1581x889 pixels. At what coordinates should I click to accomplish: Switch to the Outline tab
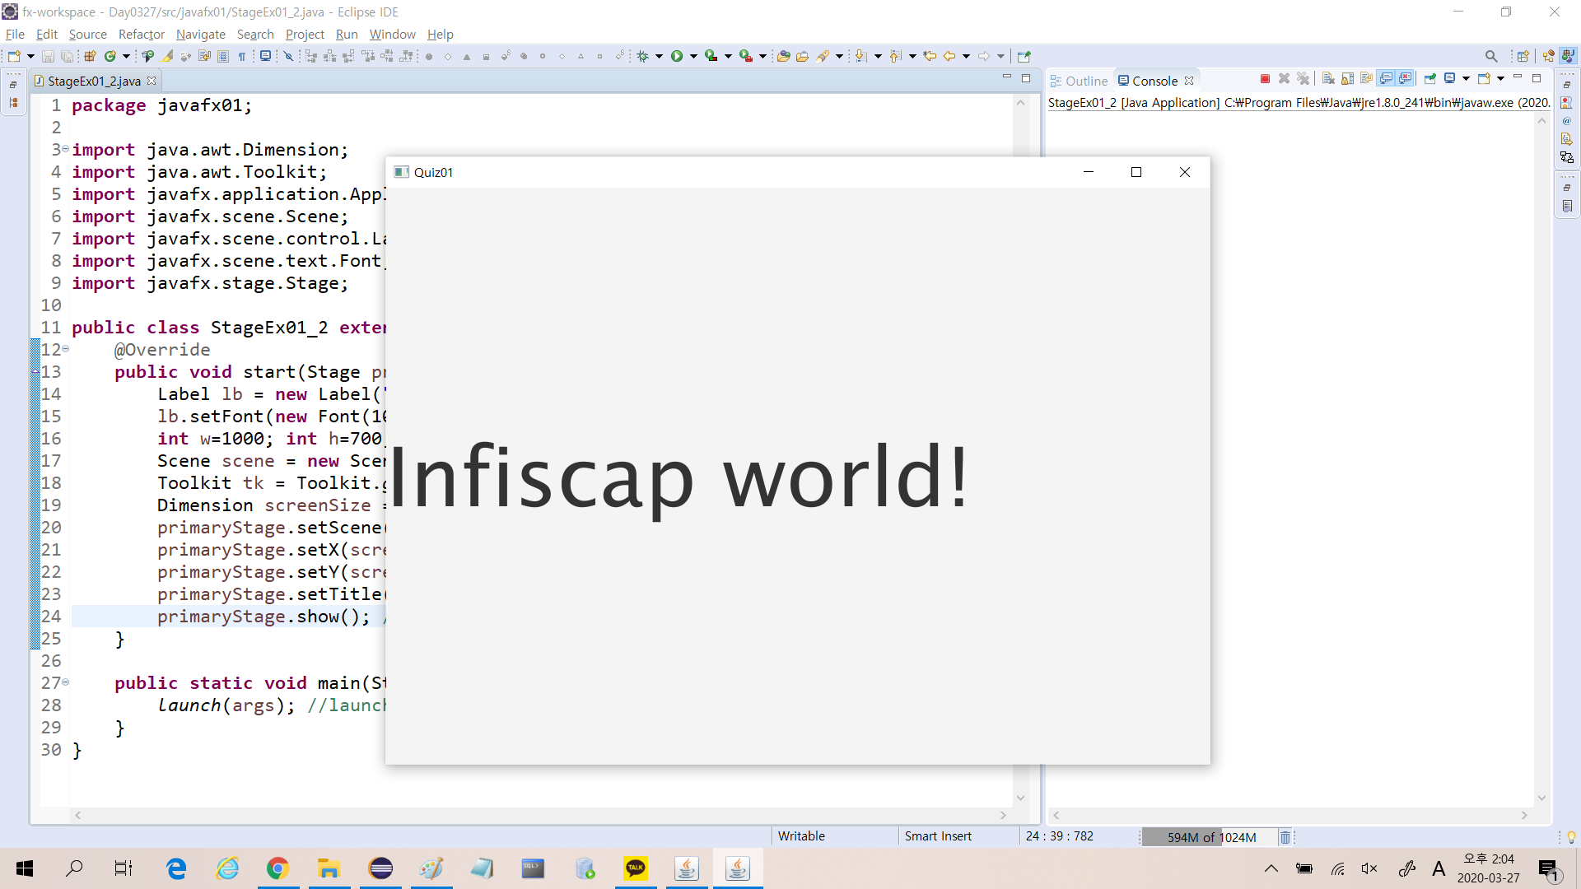pos(1079,81)
